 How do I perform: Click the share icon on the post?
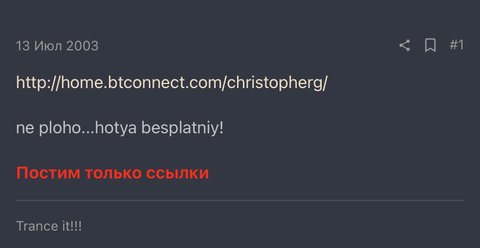tap(405, 46)
